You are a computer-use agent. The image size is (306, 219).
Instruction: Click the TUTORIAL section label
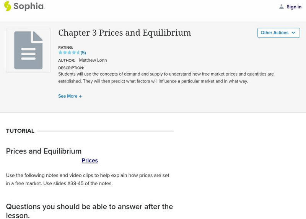[x=20, y=131]
